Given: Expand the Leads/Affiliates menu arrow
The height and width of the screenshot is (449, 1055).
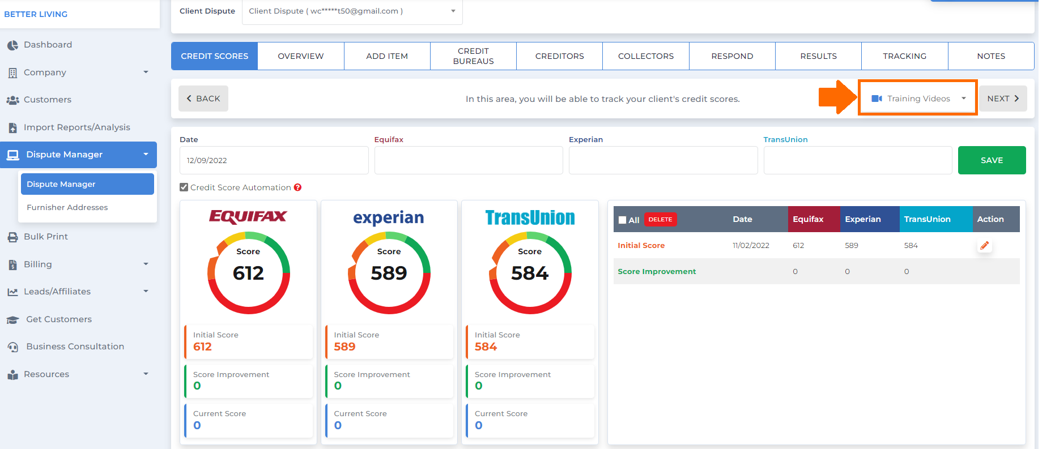Looking at the screenshot, I should pos(146,292).
